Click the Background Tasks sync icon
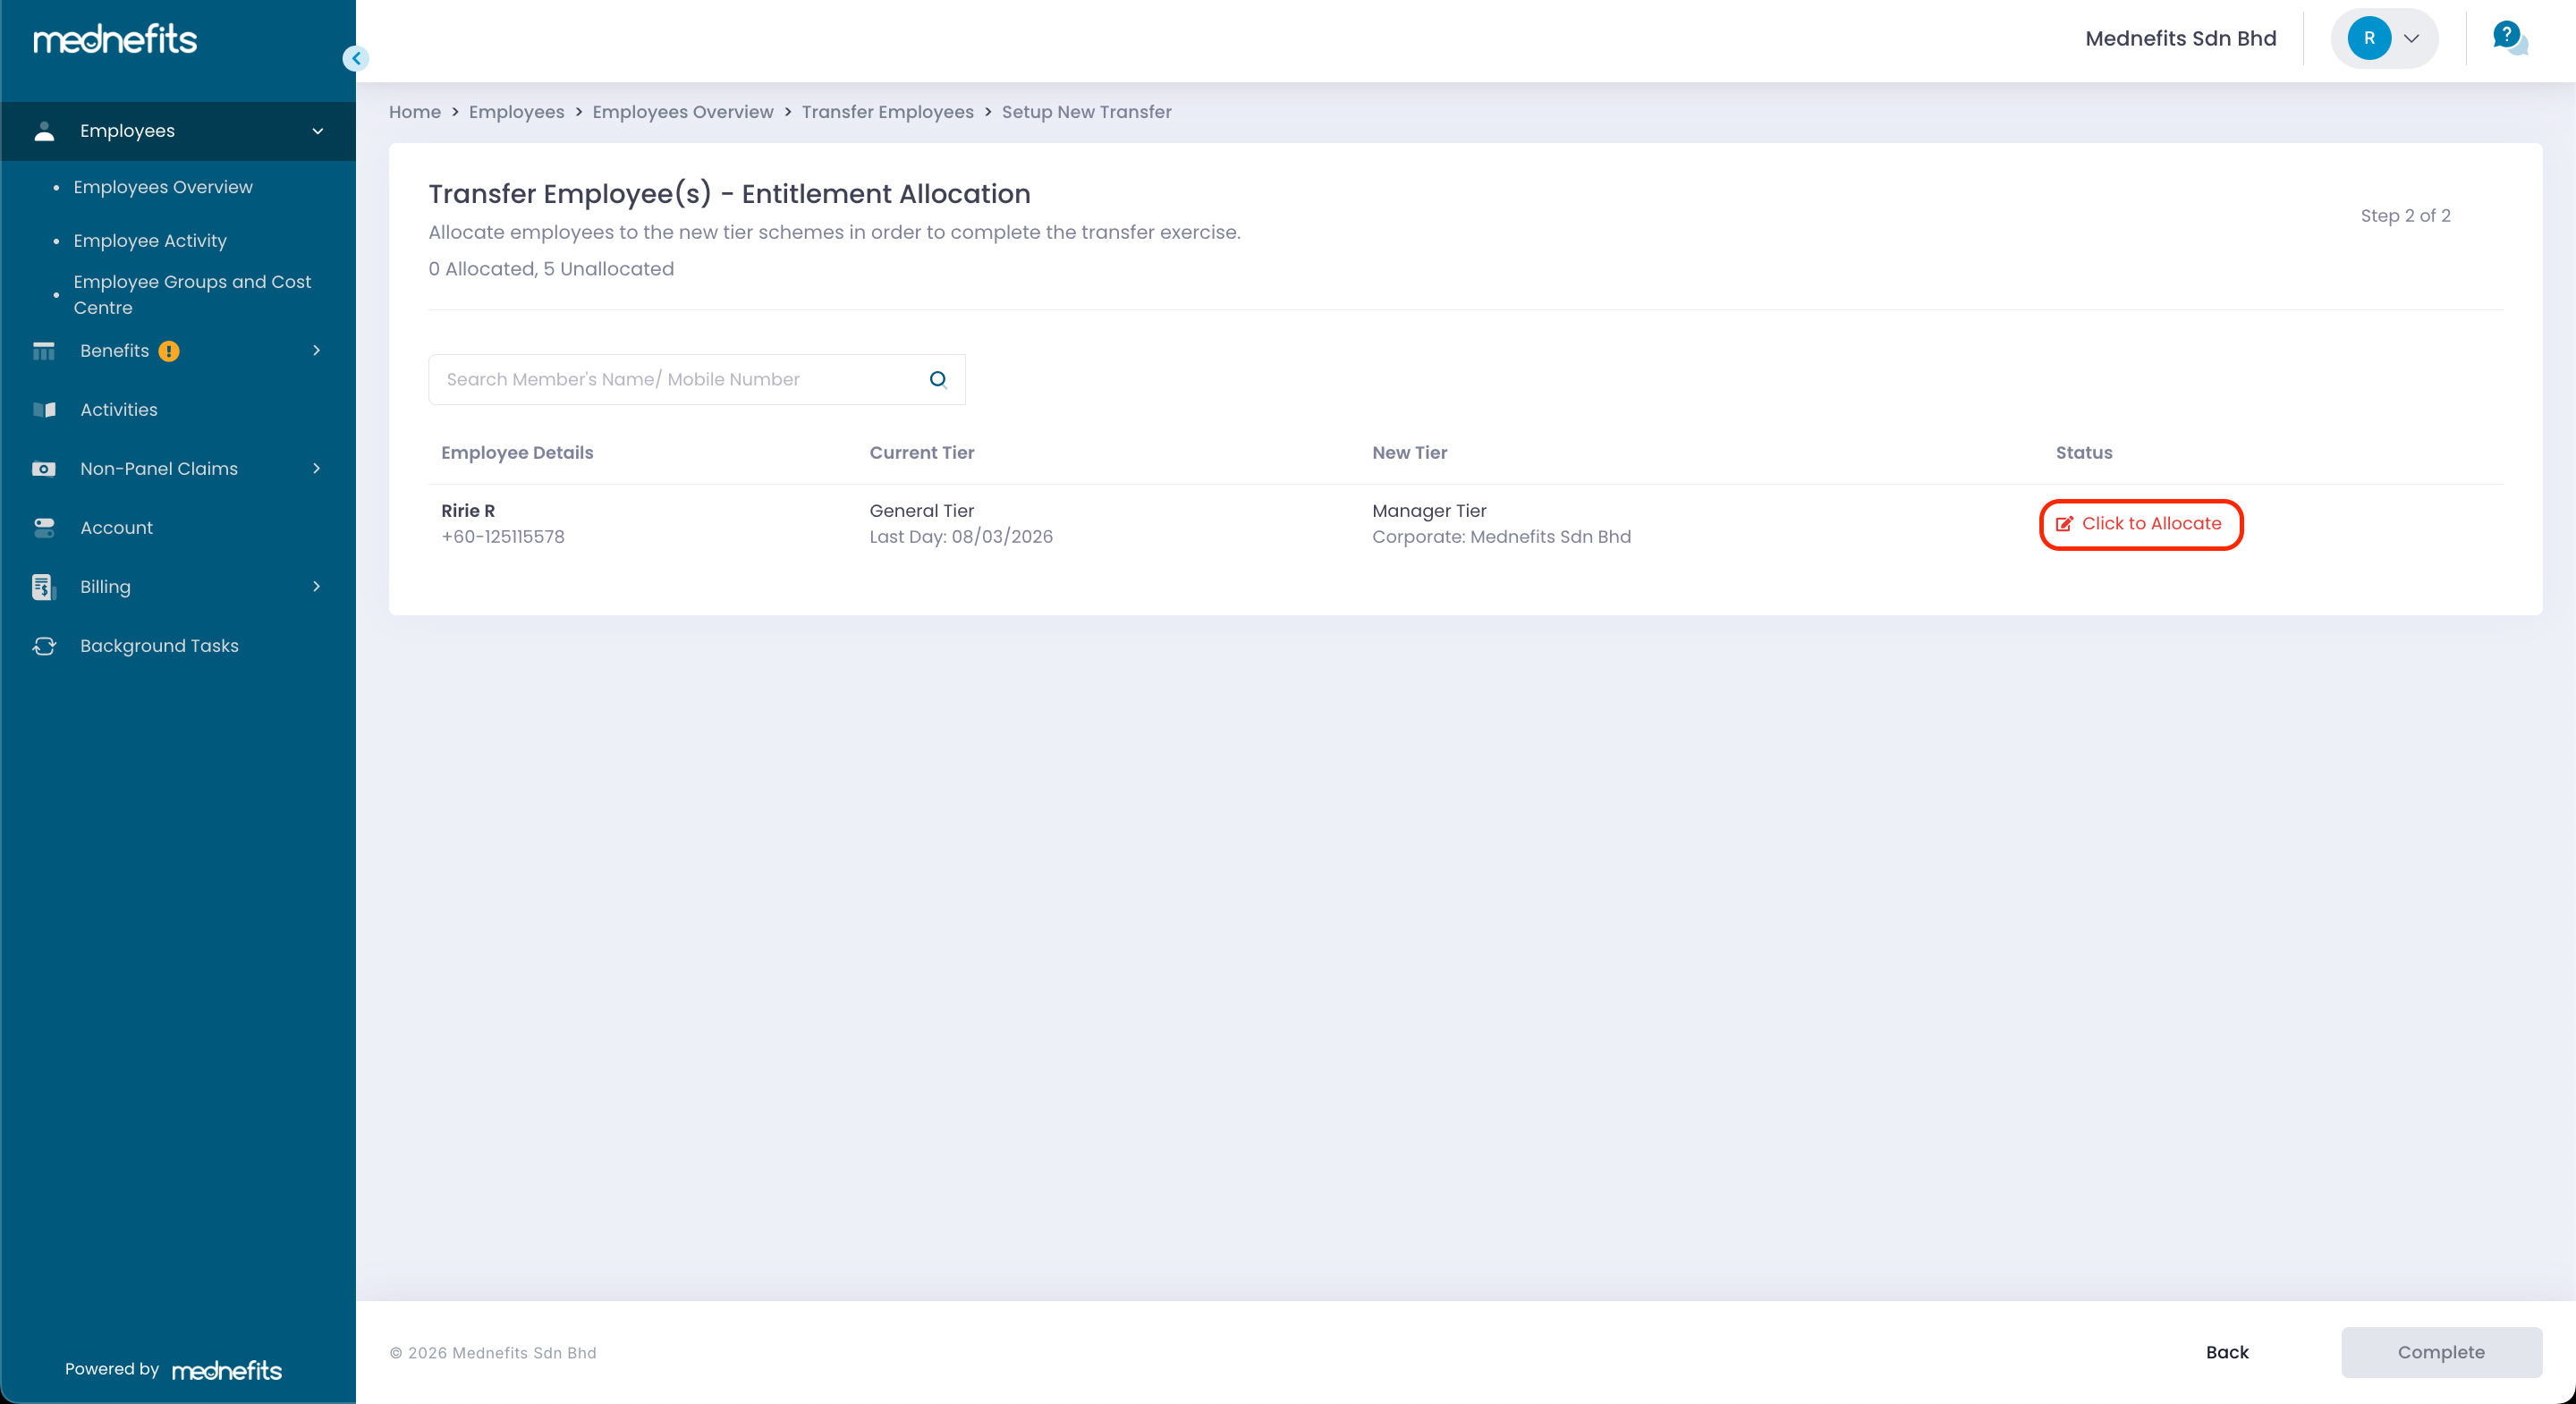Screen dimensions: 2576x1404 click(x=44, y=646)
